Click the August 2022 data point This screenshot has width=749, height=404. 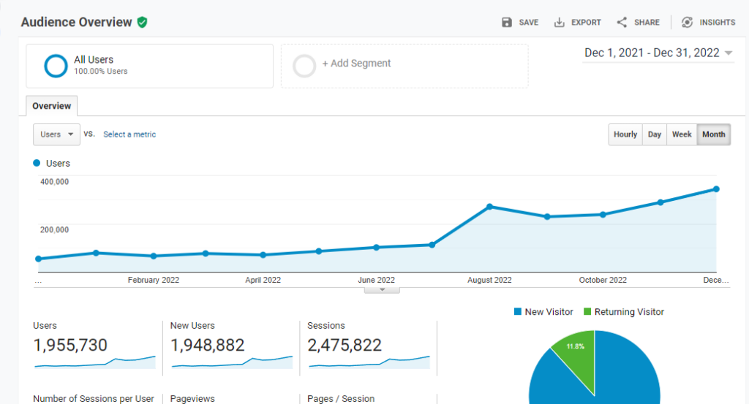click(x=489, y=207)
